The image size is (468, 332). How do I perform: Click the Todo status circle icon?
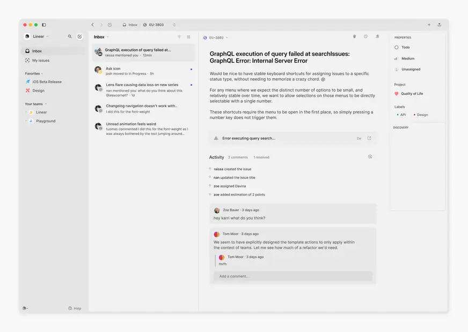tap(397, 47)
